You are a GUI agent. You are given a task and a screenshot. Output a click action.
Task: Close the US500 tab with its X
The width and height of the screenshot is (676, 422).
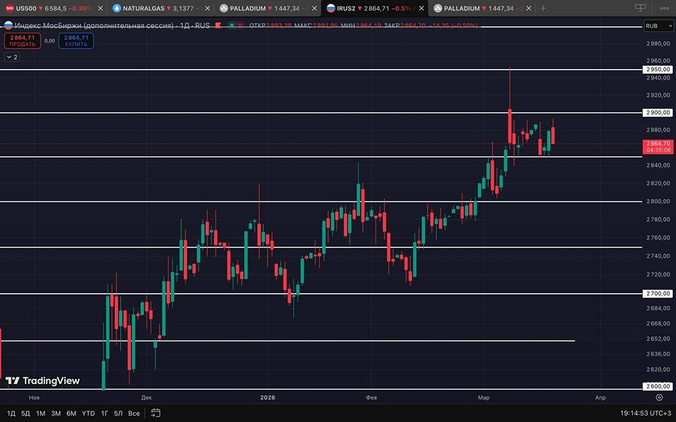[x=101, y=8]
